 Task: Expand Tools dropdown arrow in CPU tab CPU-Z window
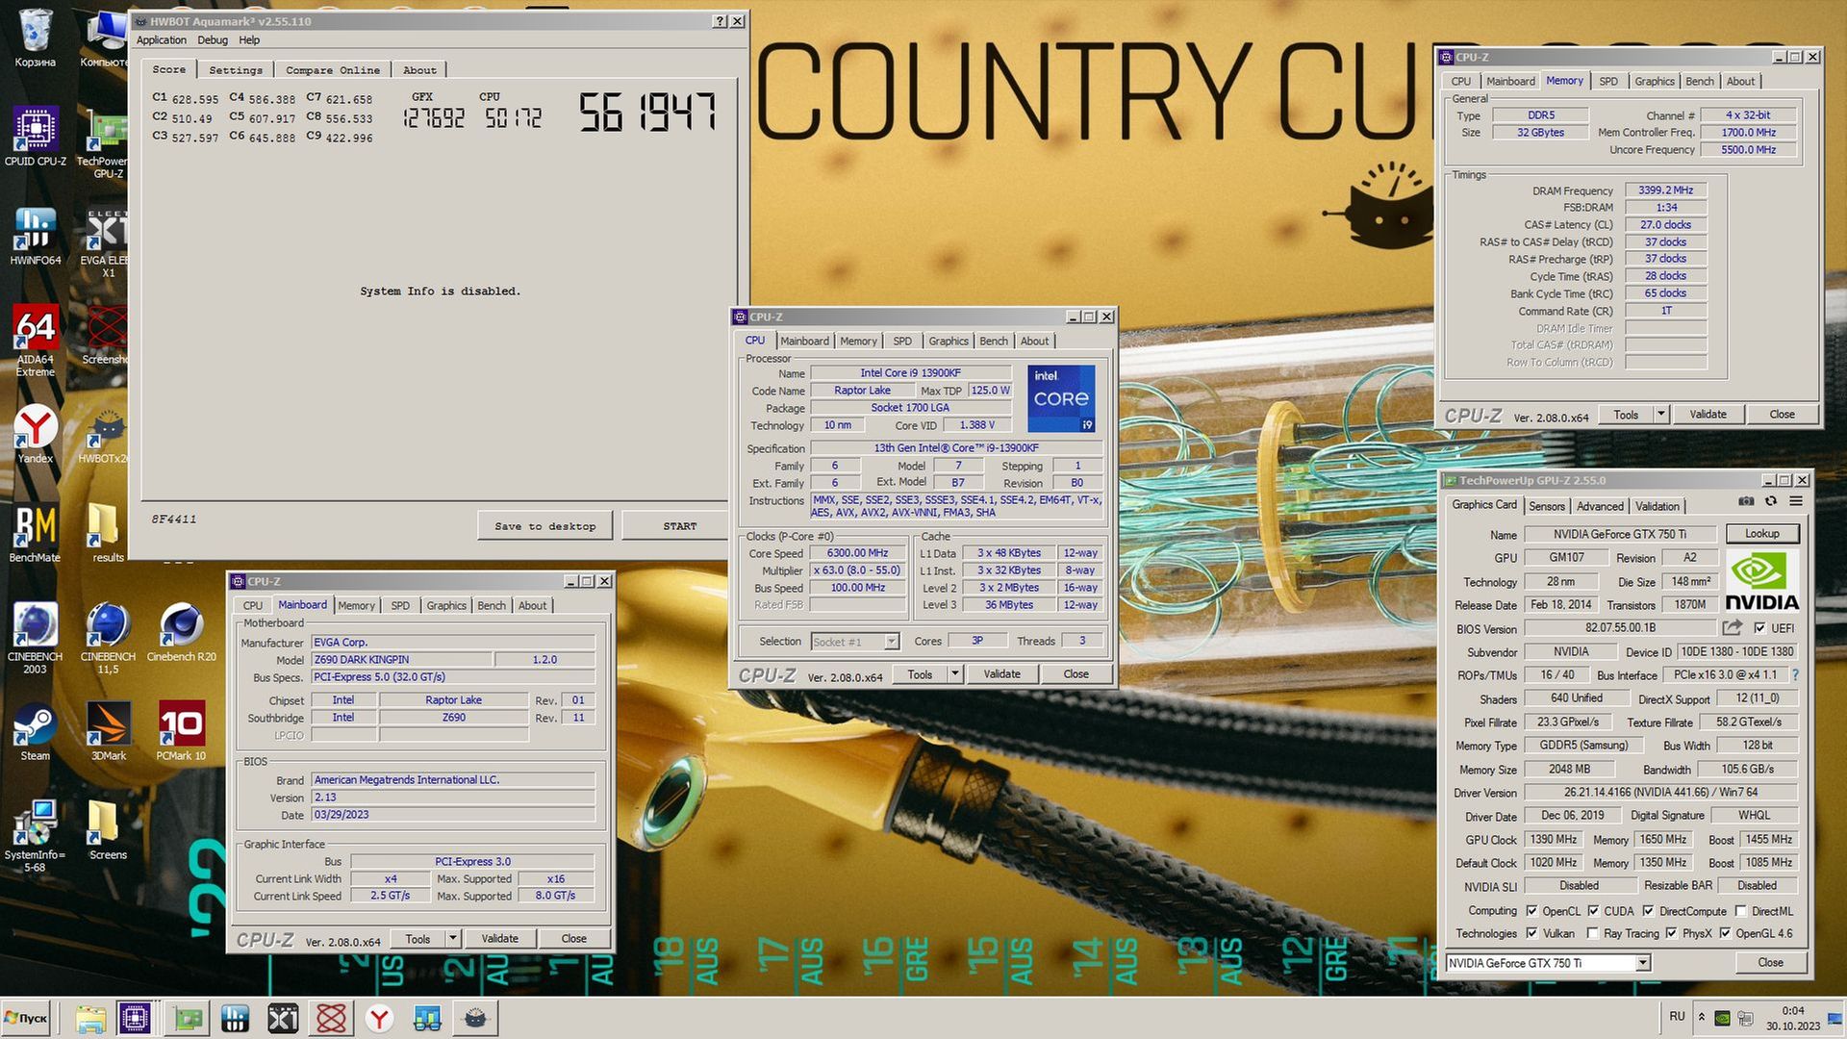[x=954, y=674]
